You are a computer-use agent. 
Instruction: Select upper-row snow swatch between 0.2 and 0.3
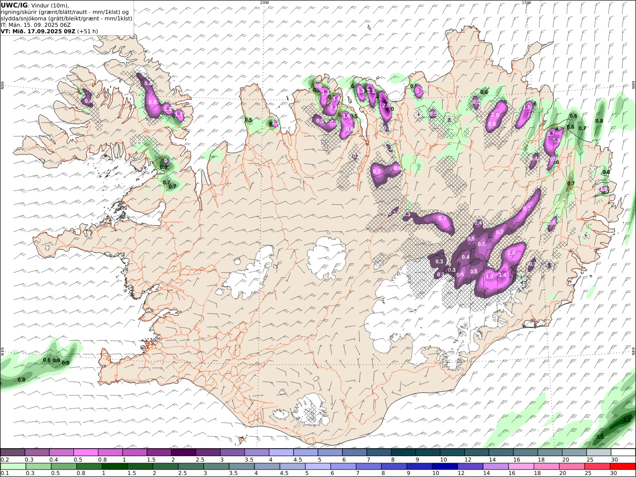point(12,453)
